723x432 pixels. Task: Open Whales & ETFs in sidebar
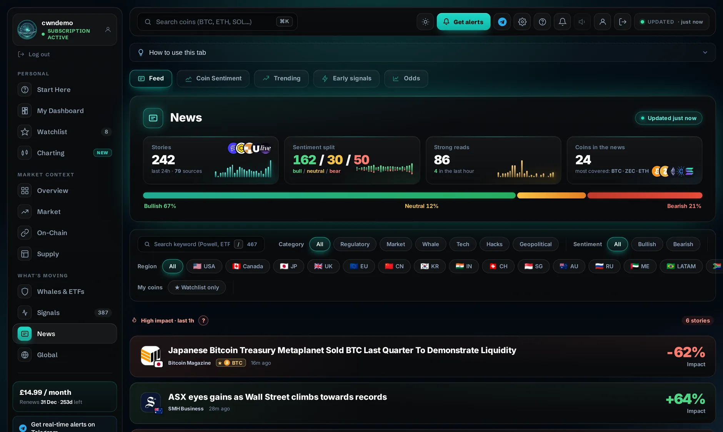click(x=65, y=292)
